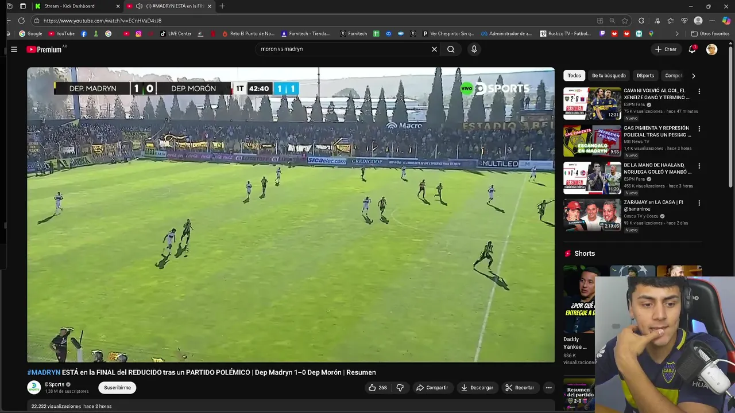
Task: Open the Edge profile icon
Action: 698,21
